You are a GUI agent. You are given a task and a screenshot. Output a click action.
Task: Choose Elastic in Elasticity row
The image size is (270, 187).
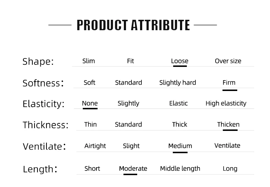[x=179, y=103]
